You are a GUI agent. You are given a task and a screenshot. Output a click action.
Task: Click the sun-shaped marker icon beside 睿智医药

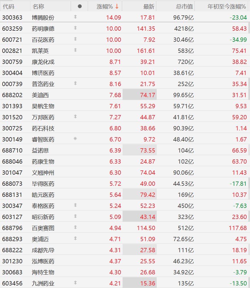point(75,139)
